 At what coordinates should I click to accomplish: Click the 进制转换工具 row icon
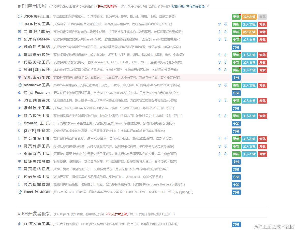[19, 108]
